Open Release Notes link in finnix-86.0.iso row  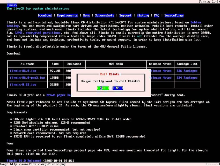pos(161,71)
